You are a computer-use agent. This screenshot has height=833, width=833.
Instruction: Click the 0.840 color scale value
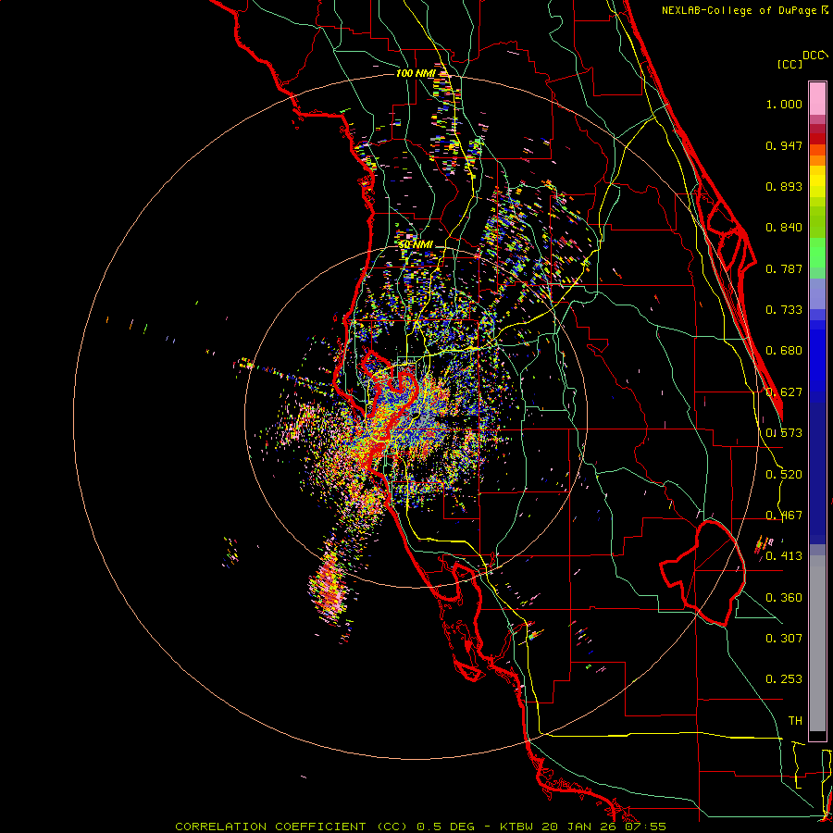[x=784, y=228]
